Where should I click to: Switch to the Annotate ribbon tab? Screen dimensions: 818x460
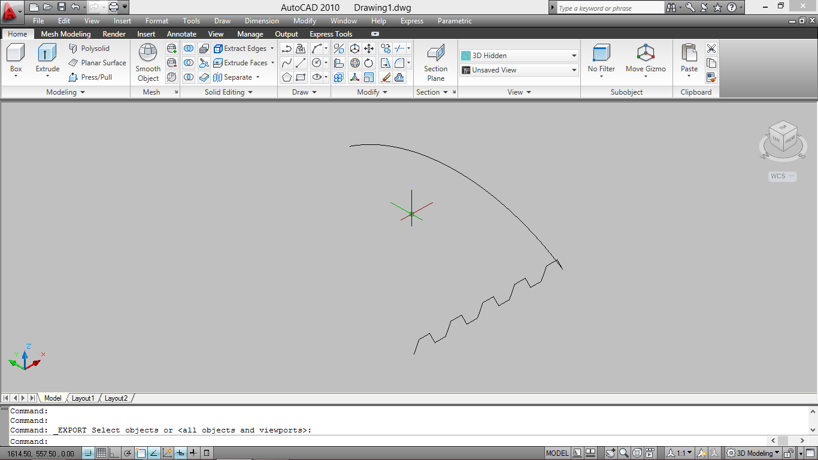pyautogui.click(x=181, y=34)
